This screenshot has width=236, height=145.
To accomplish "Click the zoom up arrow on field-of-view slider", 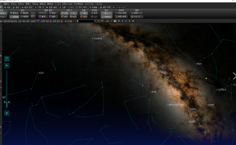I will 7,66.
